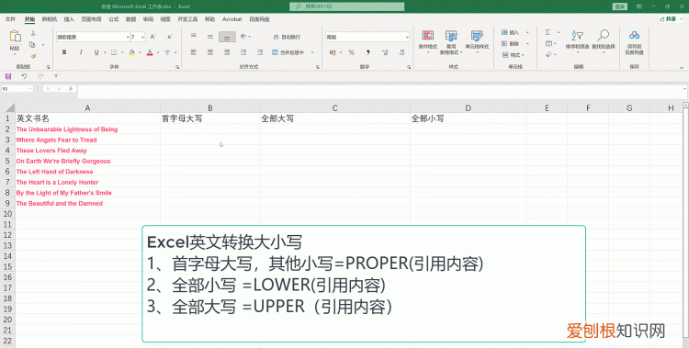689x348 pixels.
Task: Click the Insert Function fx icon
Action: pos(71,89)
